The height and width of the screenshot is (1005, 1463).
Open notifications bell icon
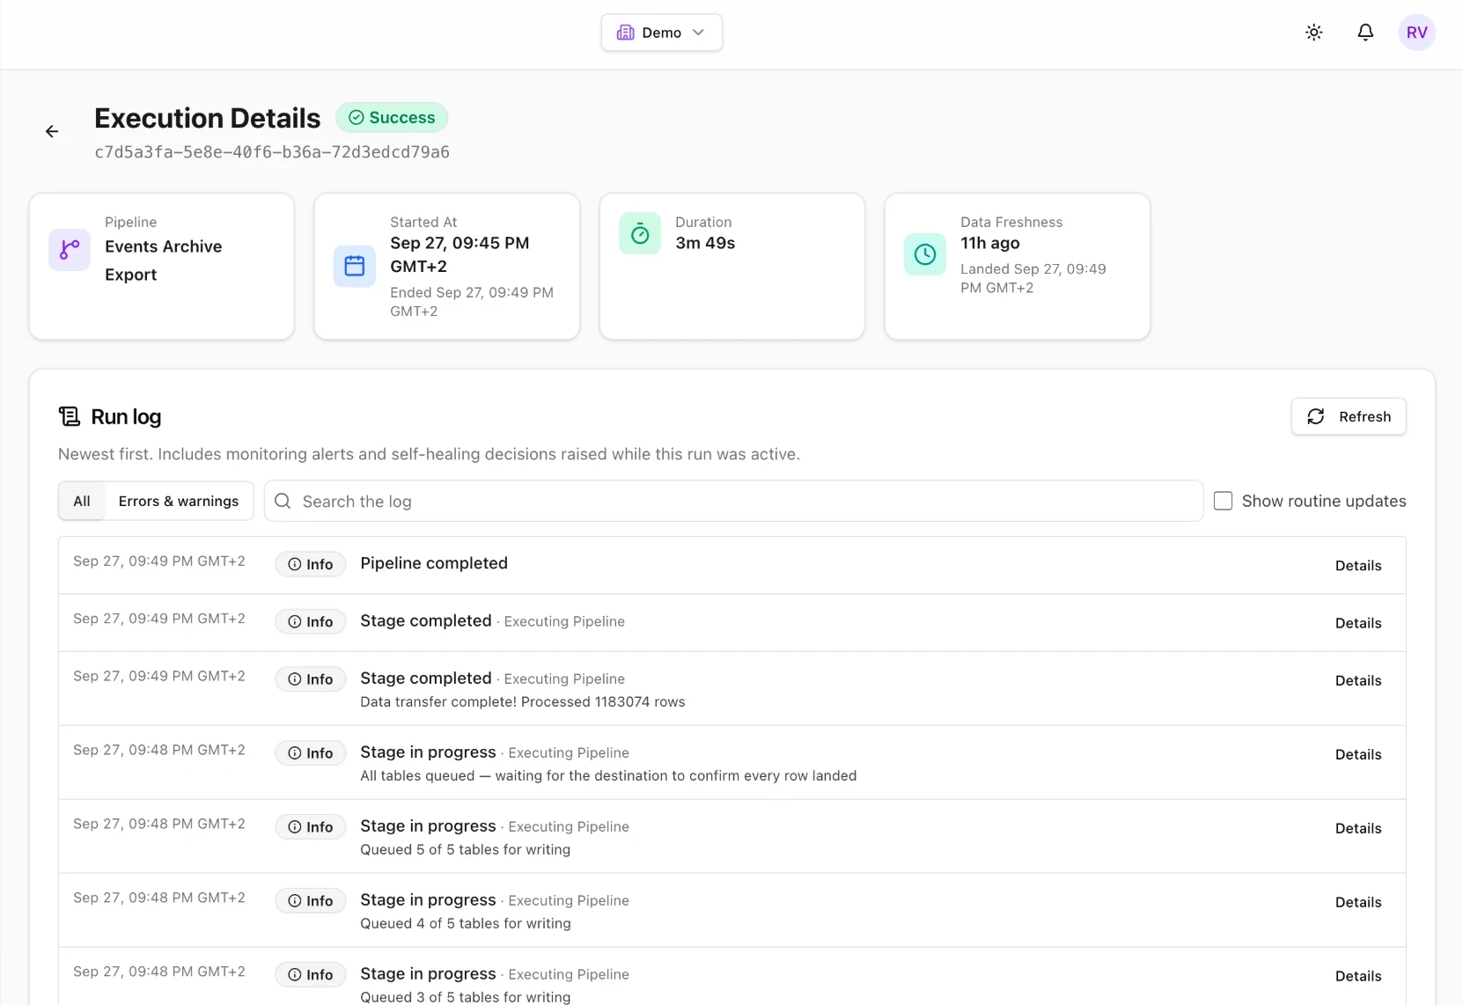pos(1365,33)
